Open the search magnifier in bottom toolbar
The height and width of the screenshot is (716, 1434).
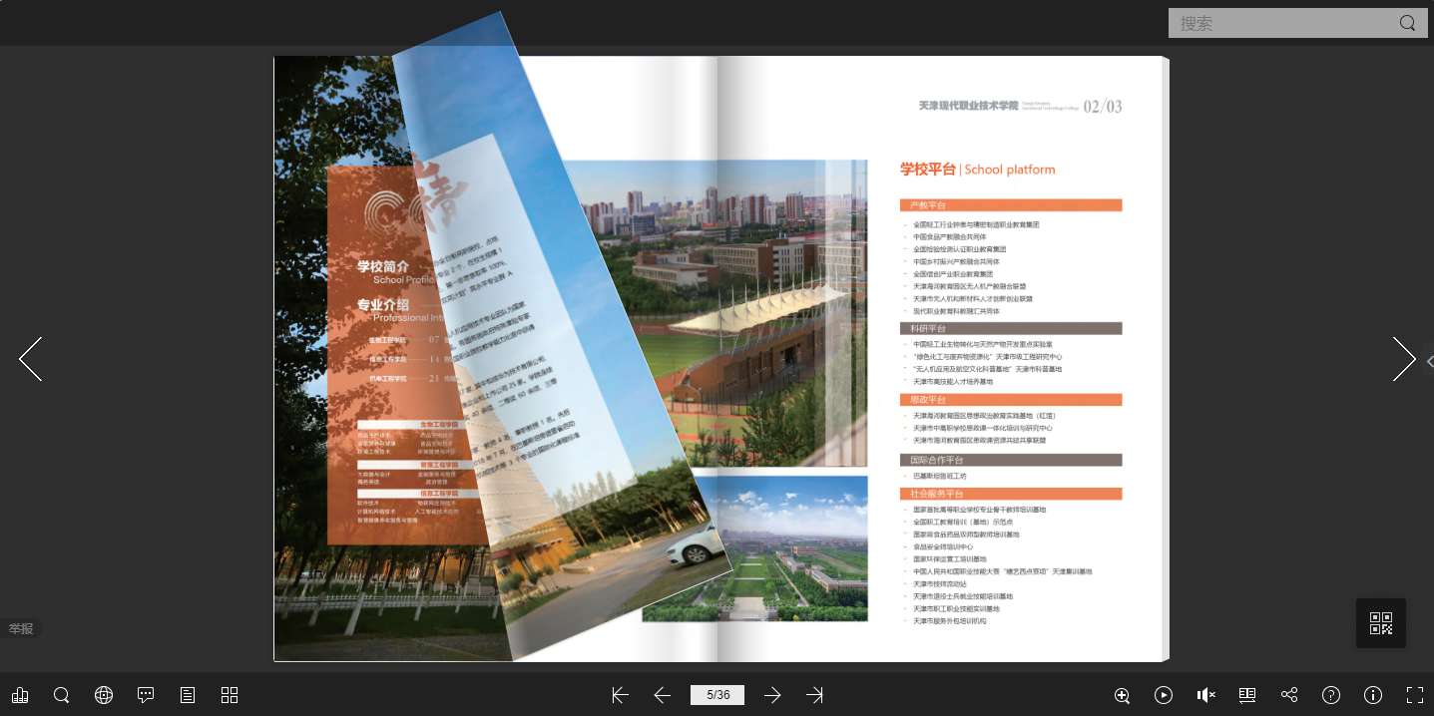pyautogui.click(x=62, y=695)
